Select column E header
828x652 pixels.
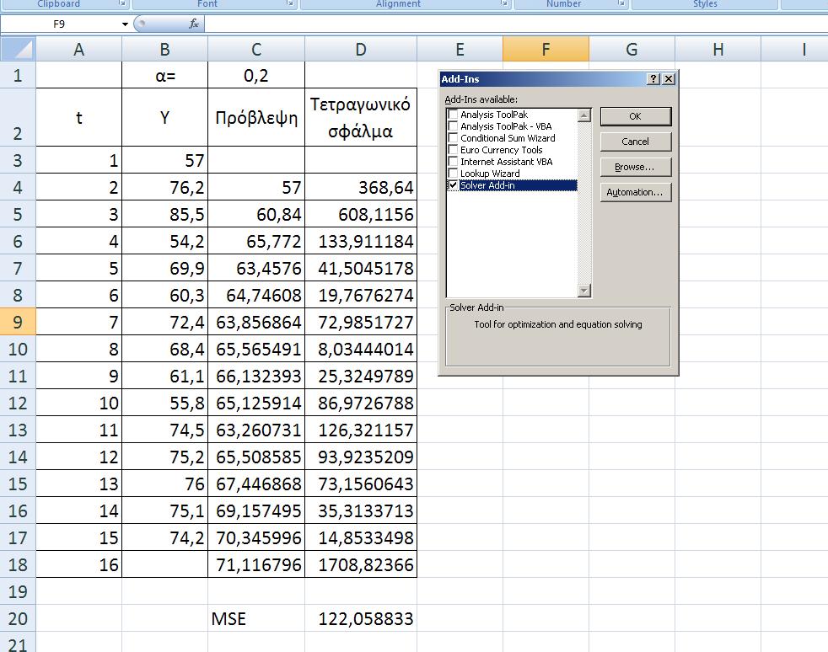pos(460,50)
